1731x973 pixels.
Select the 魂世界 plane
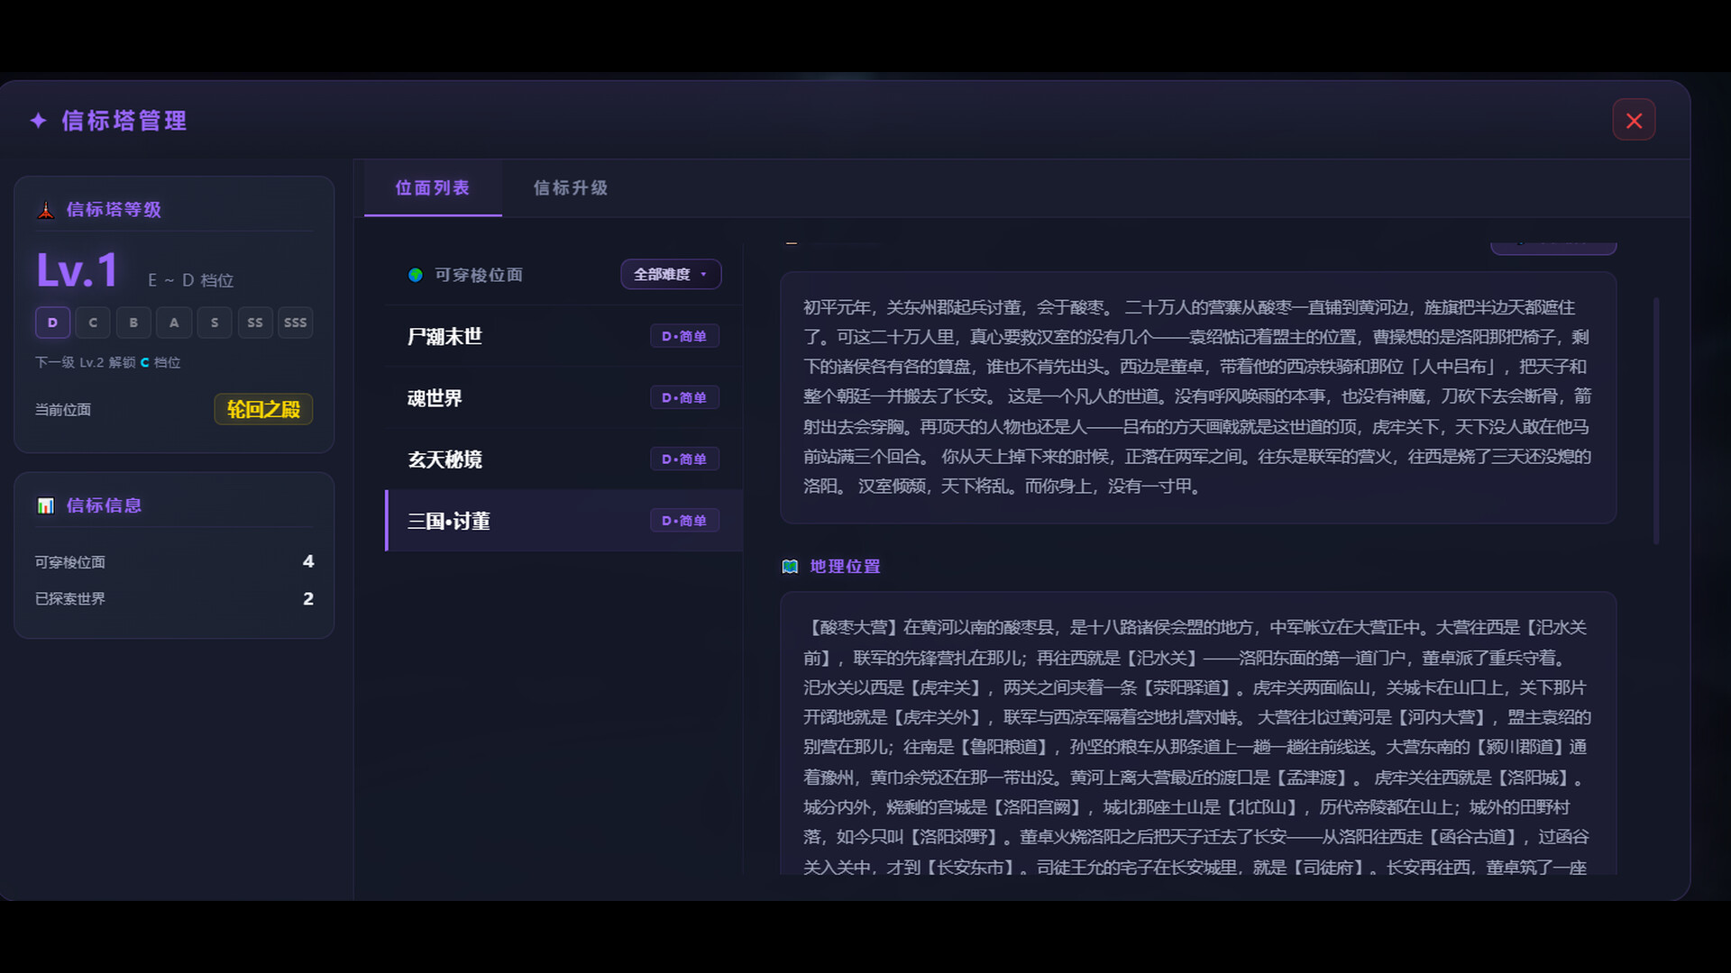coord(564,397)
